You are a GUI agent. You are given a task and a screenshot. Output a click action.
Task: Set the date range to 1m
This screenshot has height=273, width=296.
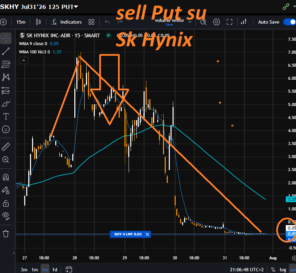click(34, 270)
